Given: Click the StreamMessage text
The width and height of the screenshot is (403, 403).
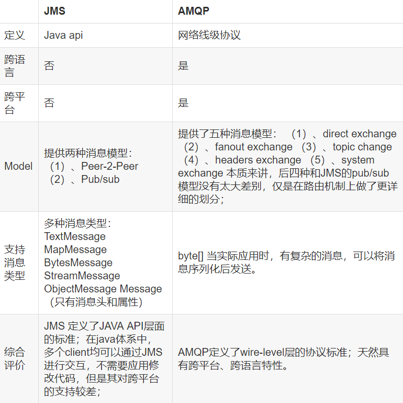Looking at the screenshot, I should 82,276.
